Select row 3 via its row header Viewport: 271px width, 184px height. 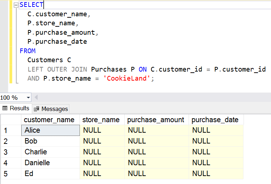click(x=10, y=152)
